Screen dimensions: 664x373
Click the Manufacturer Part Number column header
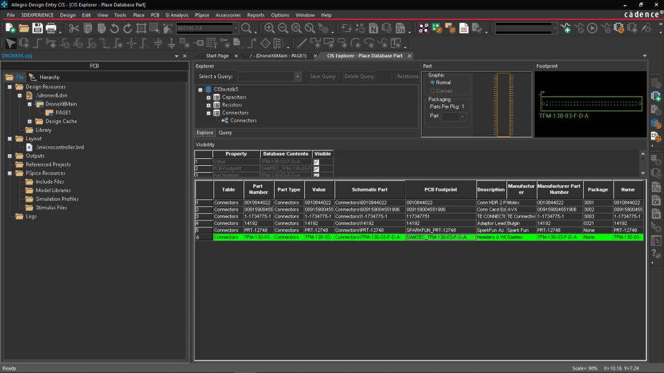pos(559,189)
